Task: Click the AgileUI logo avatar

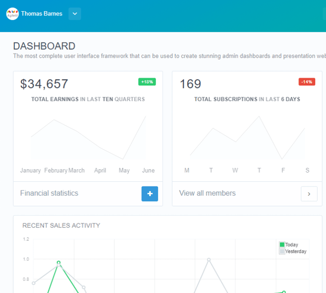Action: [x=13, y=13]
